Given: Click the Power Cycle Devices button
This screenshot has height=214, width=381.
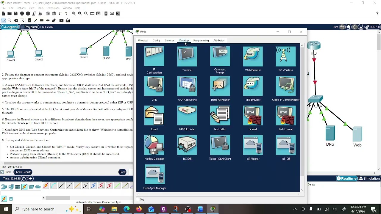Looking at the screenshot, I should pyautogui.click(x=24, y=179).
